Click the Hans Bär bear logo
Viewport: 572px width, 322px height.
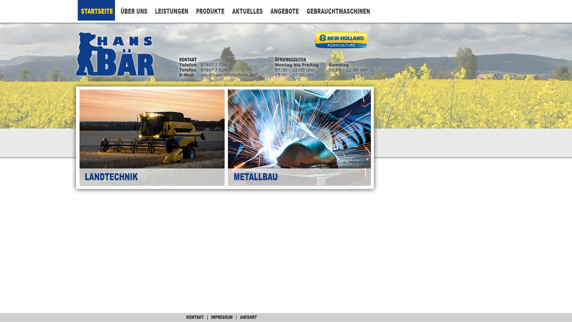click(x=115, y=54)
